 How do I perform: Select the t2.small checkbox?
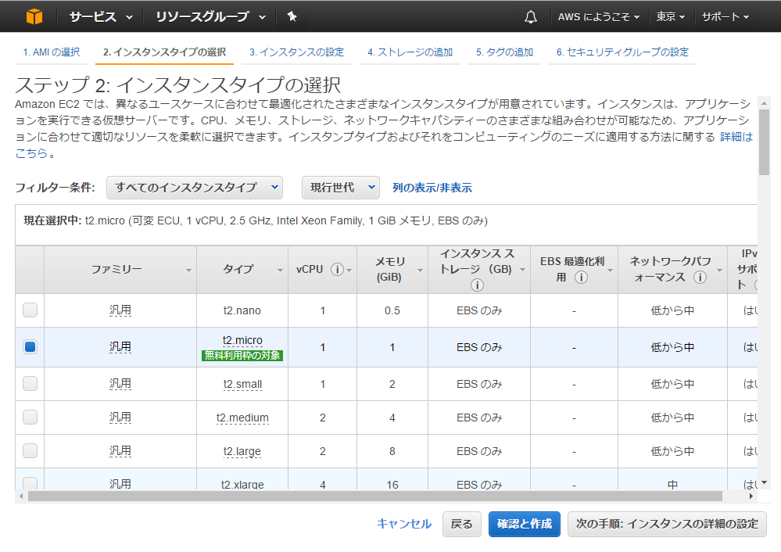pos(30,384)
